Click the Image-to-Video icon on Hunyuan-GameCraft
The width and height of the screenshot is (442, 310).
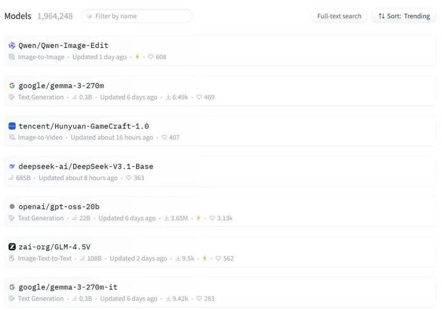(x=11, y=137)
